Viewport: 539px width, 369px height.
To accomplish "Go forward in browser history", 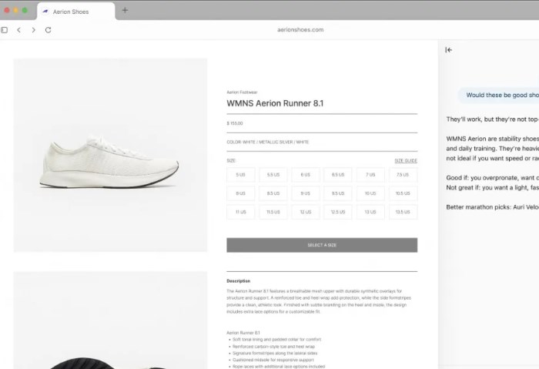I will pos(33,30).
